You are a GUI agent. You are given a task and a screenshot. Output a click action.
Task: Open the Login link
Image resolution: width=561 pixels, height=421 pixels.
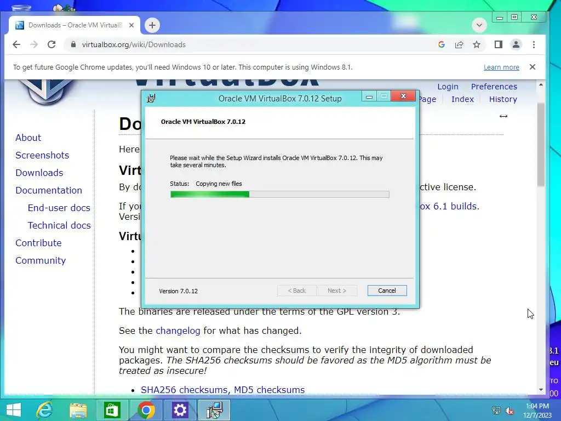pos(448,87)
